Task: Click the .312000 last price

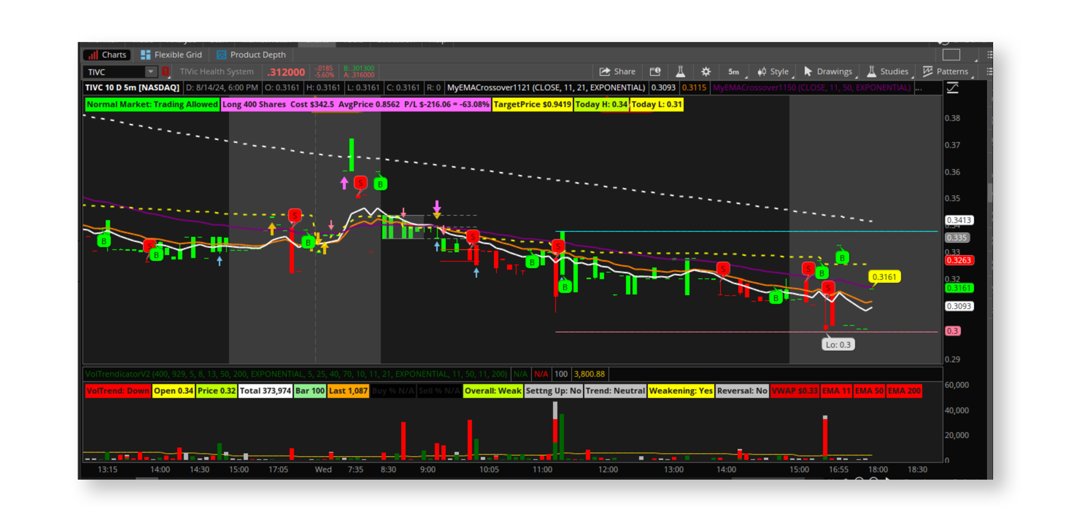Action: pos(286,72)
